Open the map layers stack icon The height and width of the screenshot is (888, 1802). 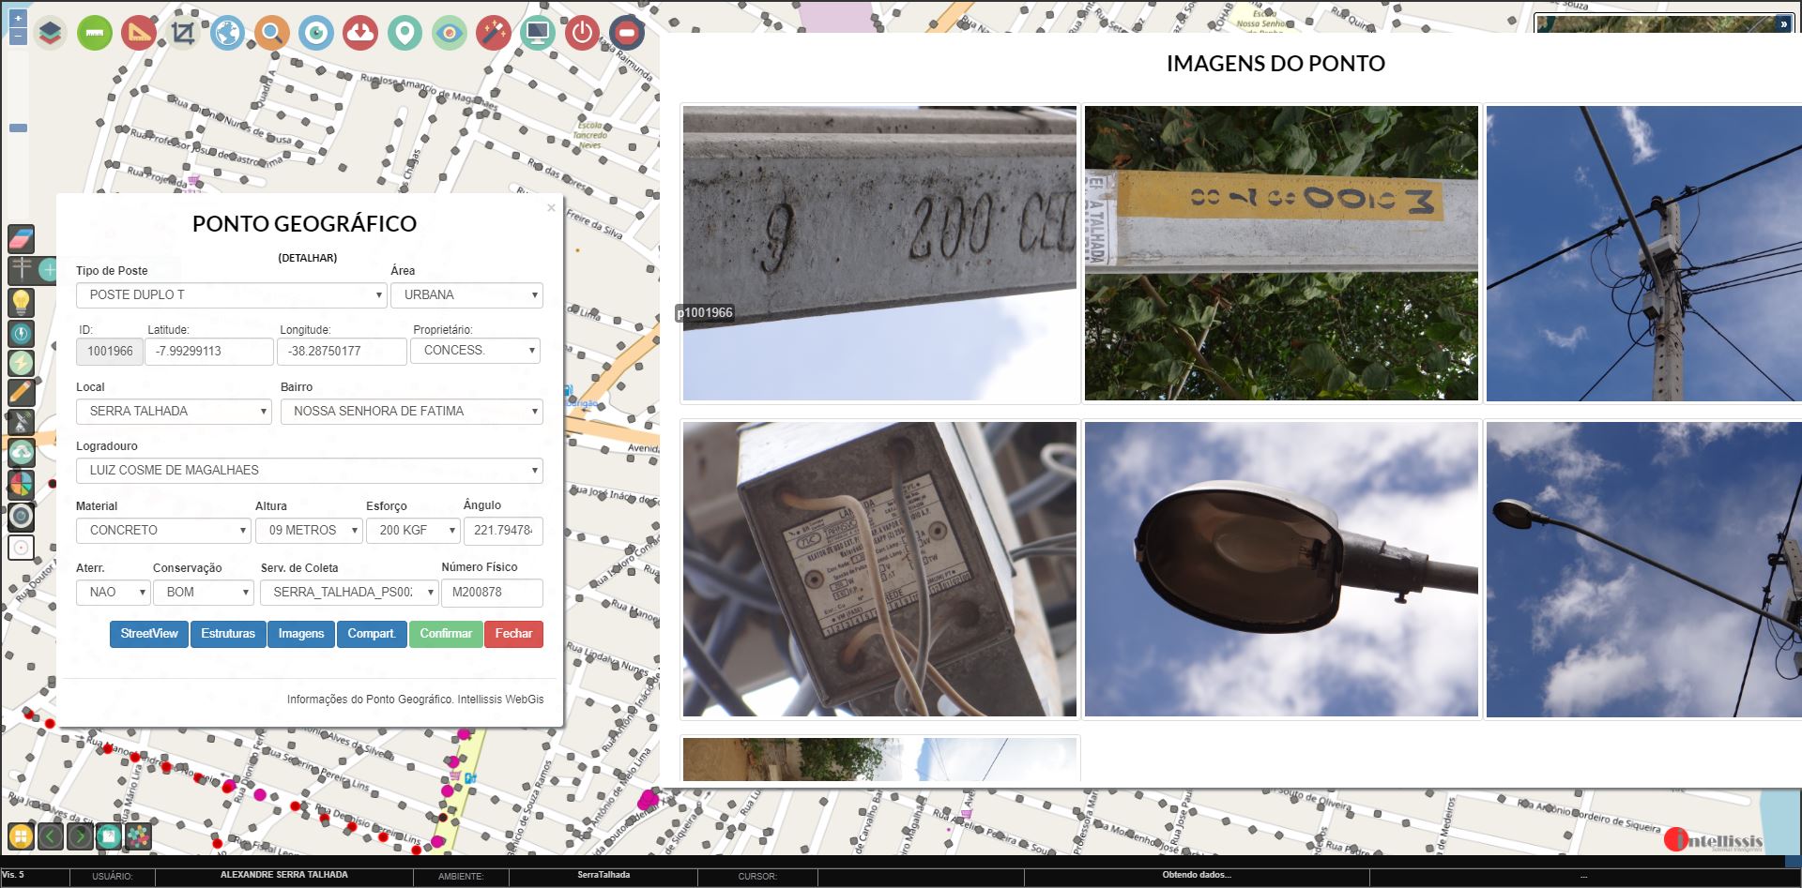click(50, 34)
